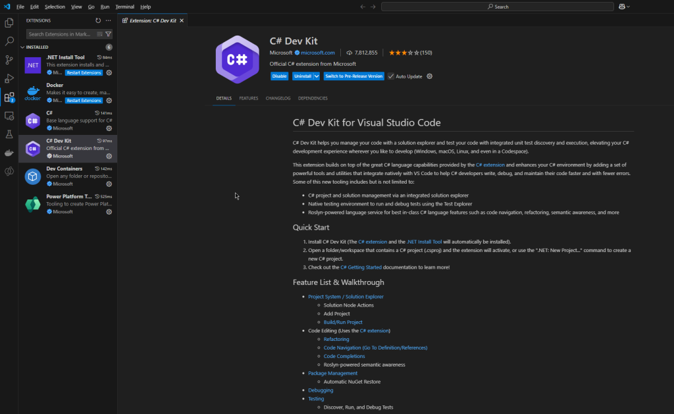Toggle the Auto Update checkbox
The image size is (674, 414).
point(391,76)
